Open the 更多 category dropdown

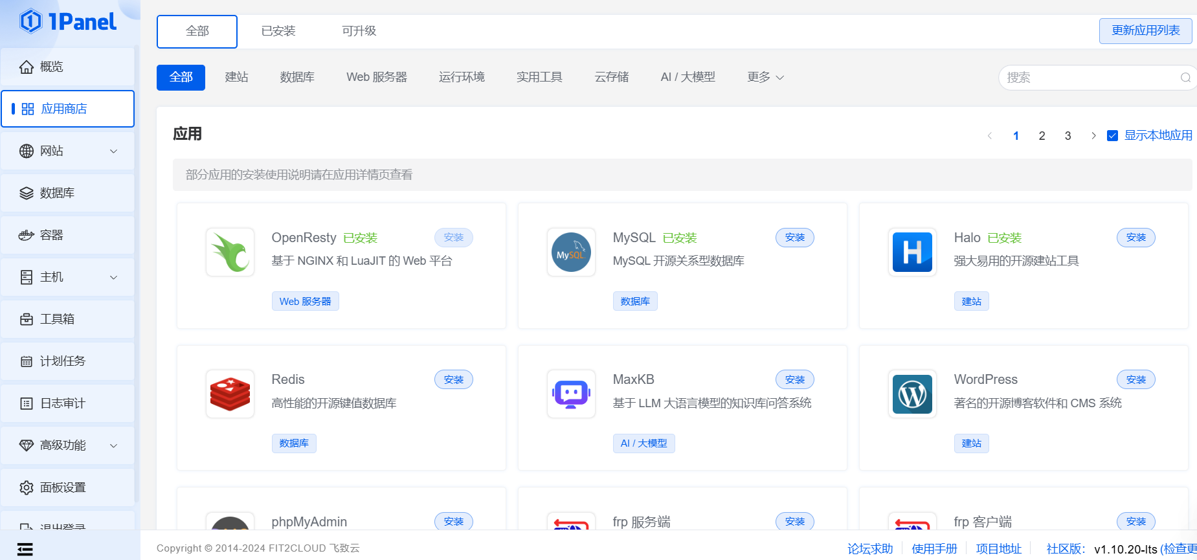(765, 77)
